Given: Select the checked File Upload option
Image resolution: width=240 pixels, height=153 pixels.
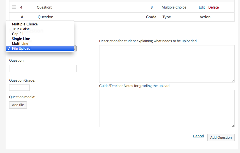Looking at the screenshot, I should click(21, 49).
